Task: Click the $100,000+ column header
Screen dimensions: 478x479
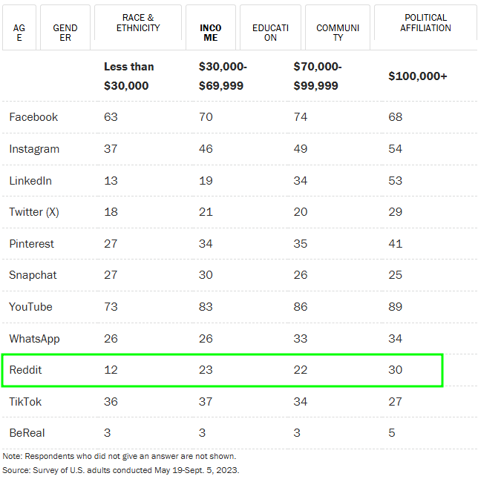Action: click(418, 76)
